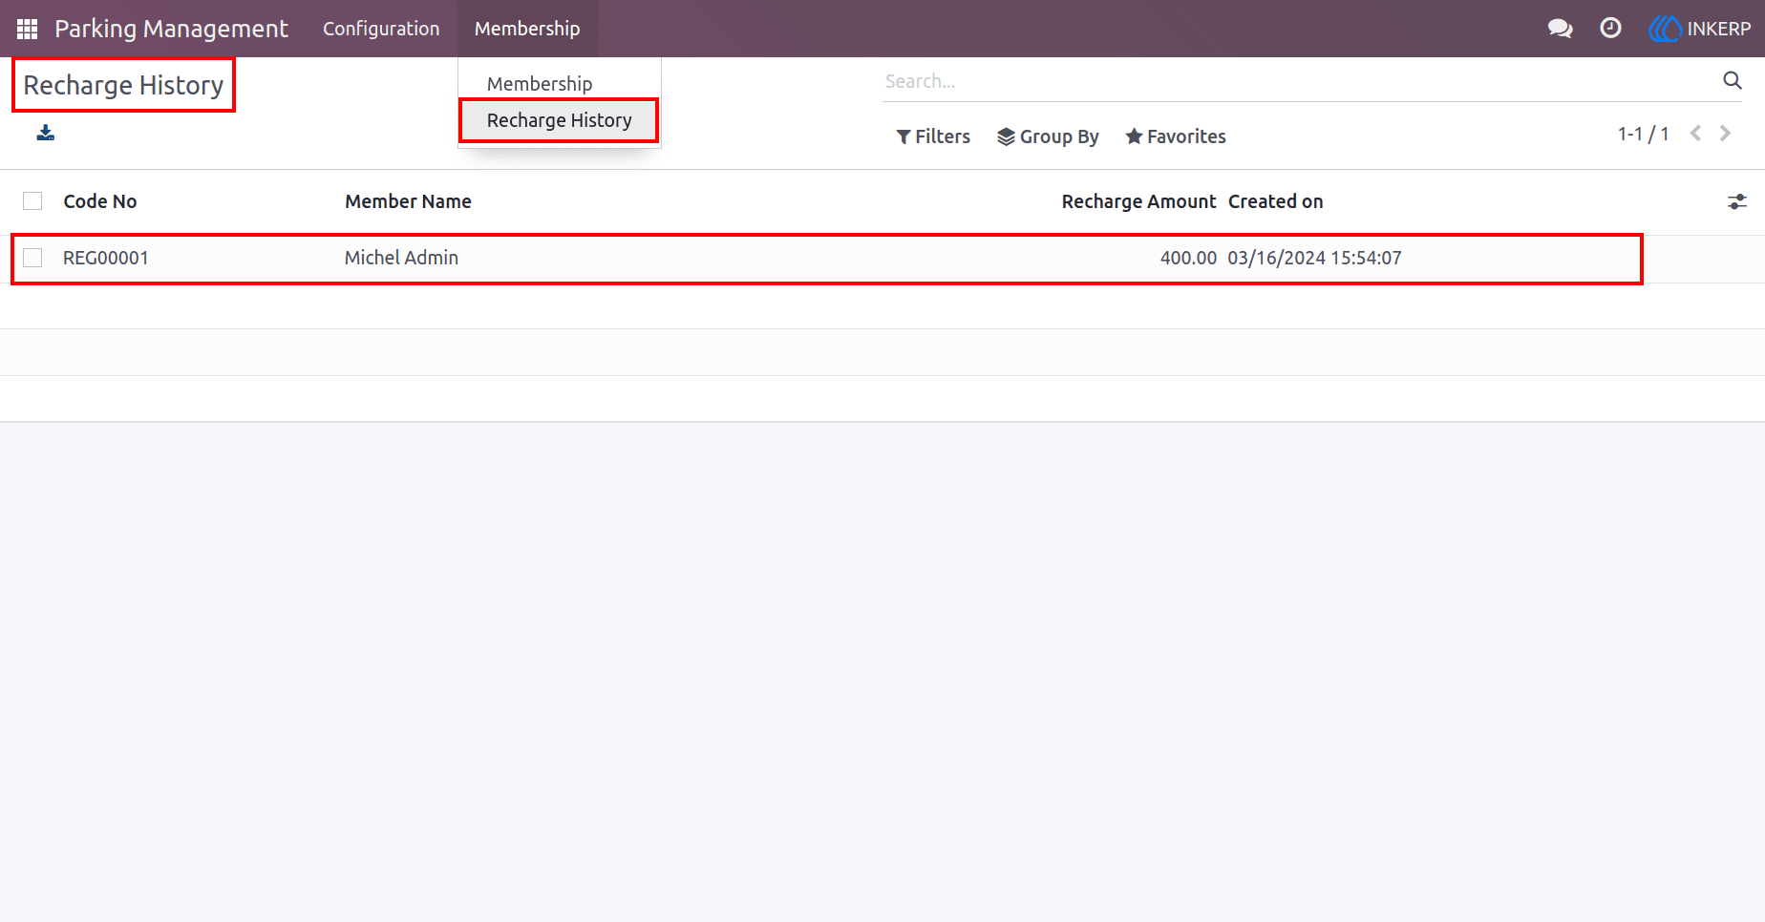The height and width of the screenshot is (922, 1765).
Task: Open the Membership top menu
Action: click(527, 29)
